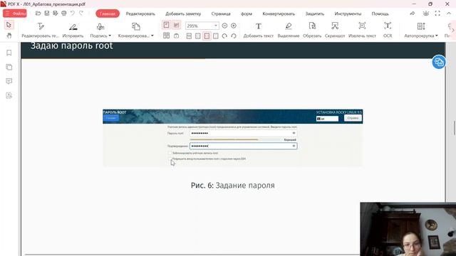Open the Инструменты tab
Image resolution: width=456 pixels, height=256 pixels.
click(348, 14)
